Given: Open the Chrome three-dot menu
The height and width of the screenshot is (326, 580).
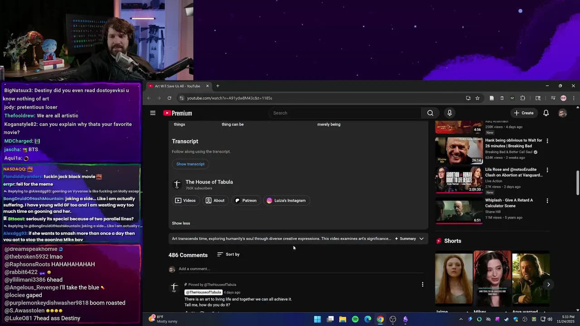Looking at the screenshot, I should 574,98.
